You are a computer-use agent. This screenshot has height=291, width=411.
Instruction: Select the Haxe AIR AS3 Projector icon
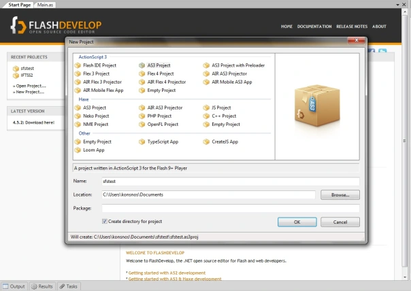coord(142,107)
